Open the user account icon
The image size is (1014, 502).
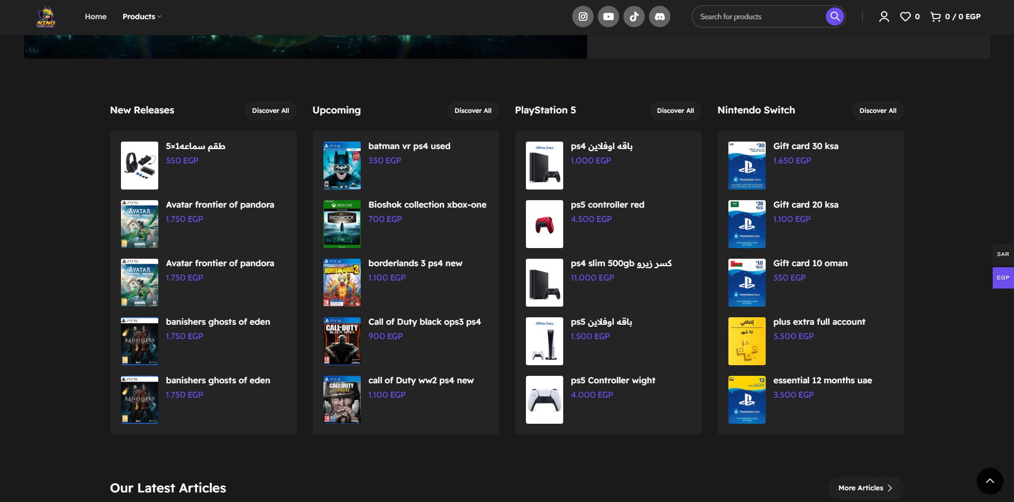click(884, 17)
